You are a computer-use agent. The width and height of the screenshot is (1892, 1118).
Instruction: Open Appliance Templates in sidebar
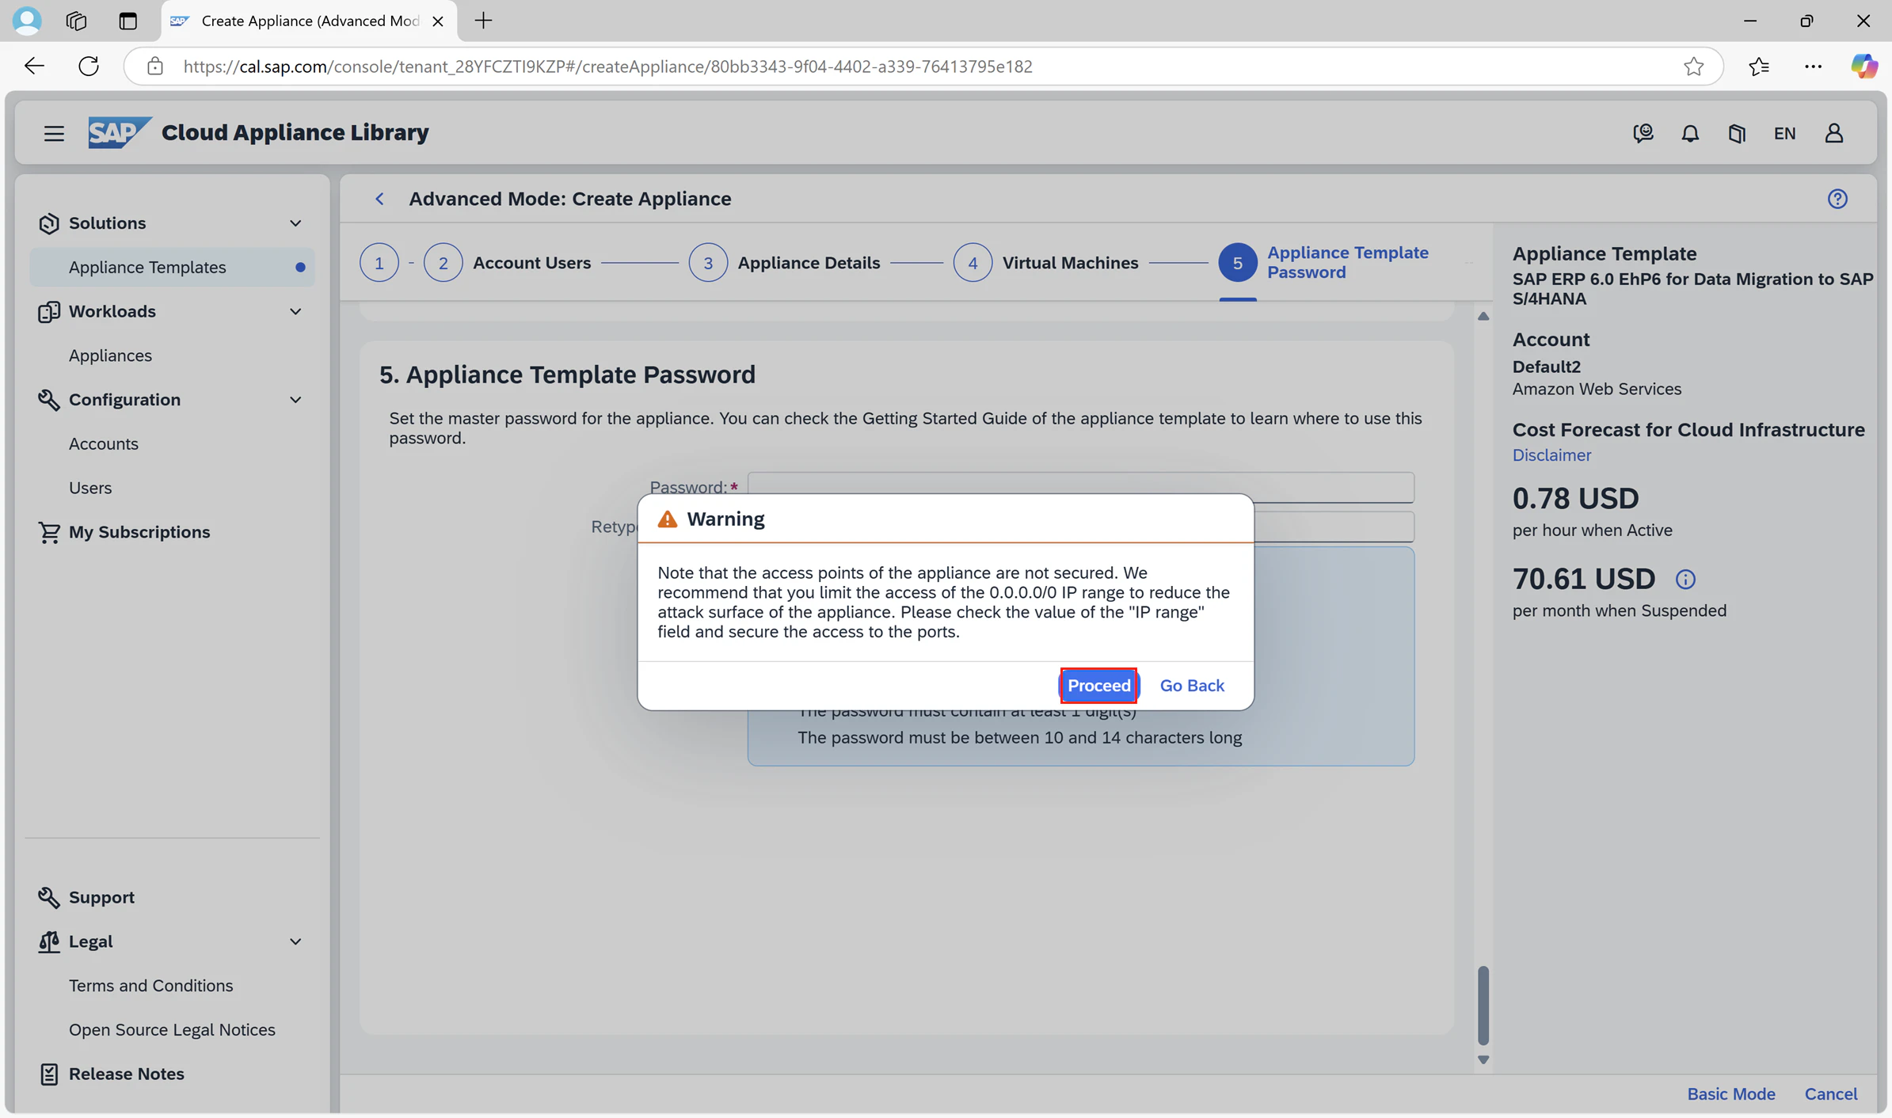172,268
